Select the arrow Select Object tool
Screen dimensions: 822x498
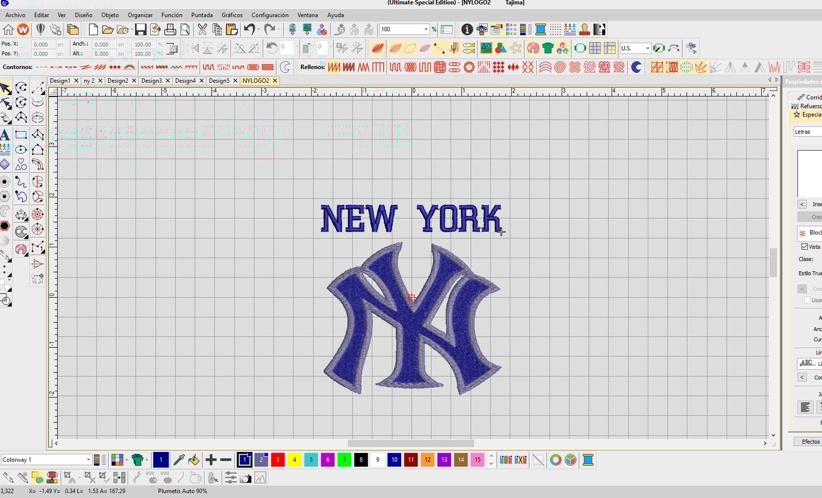tap(5, 88)
